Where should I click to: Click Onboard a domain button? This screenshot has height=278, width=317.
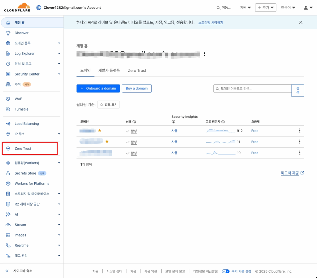(x=98, y=88)
